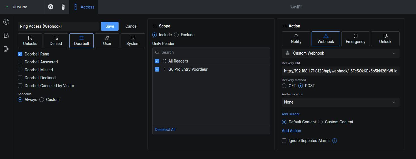Click the search magnifier icon
The width and height of the screenshot is (416, 159).
[157, 52]
